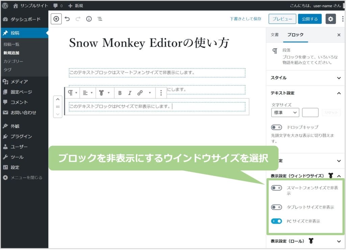This screenshot has width=346, height=250.
Task: Toggle italic formatting
Action: pos(130,93)
